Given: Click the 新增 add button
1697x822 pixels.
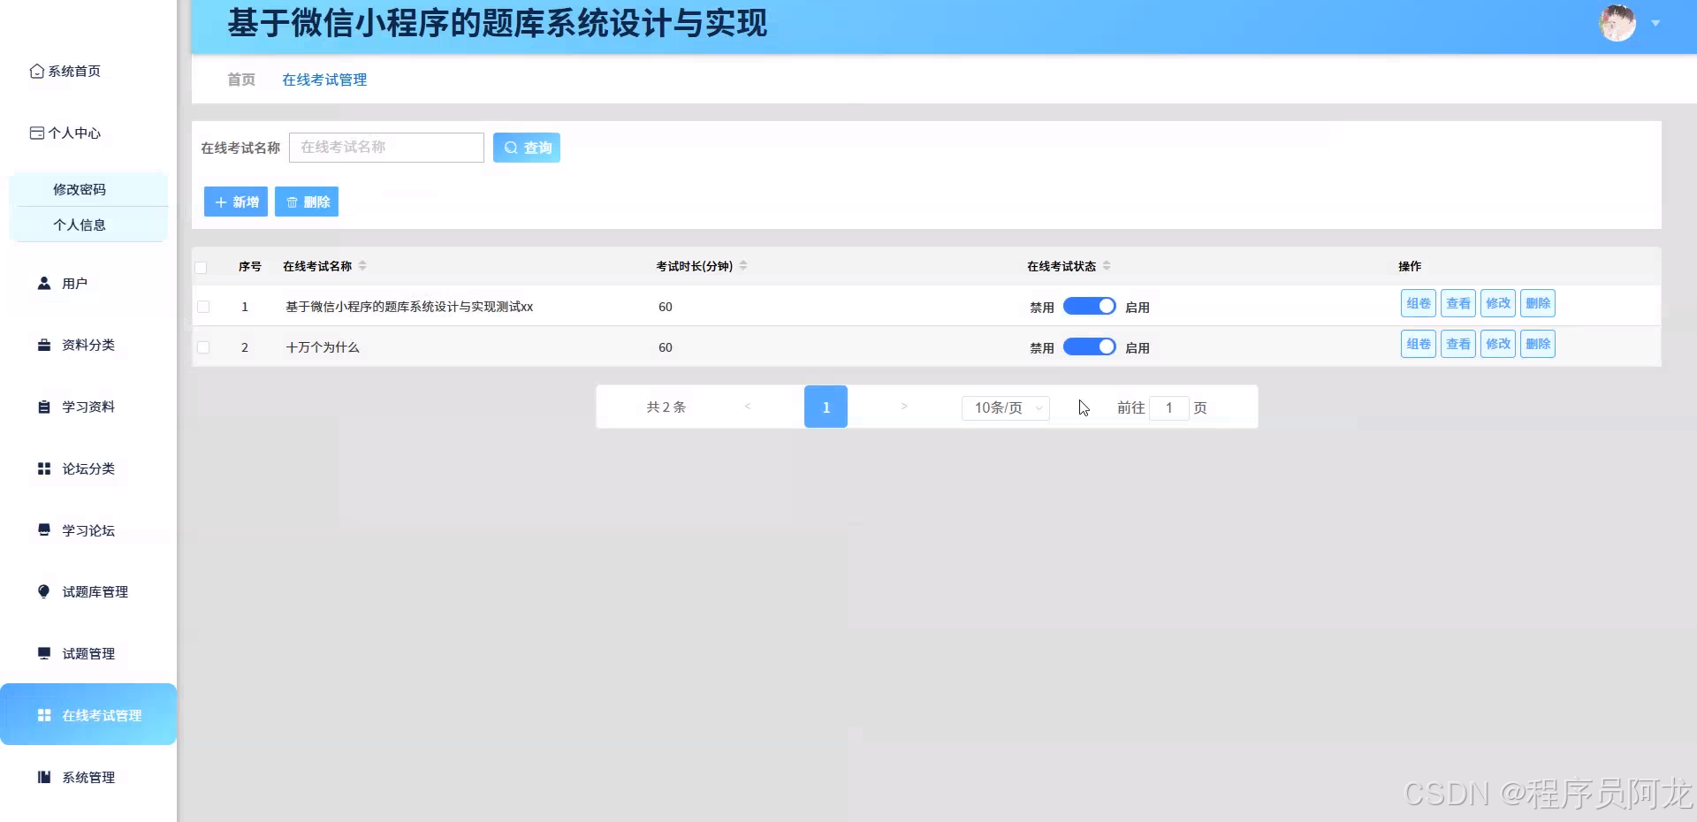Looking at the screenshot, I should (x=235, y=202).
